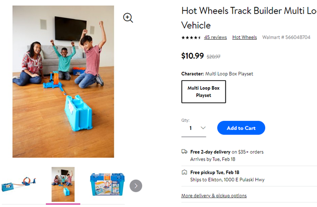This screenshot has width=317, height=207.
Task: Add the item to cart
Action: tap(241, 128)
